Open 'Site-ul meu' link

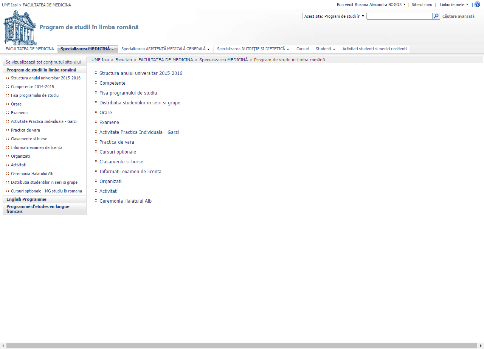[x=422, y=5]
